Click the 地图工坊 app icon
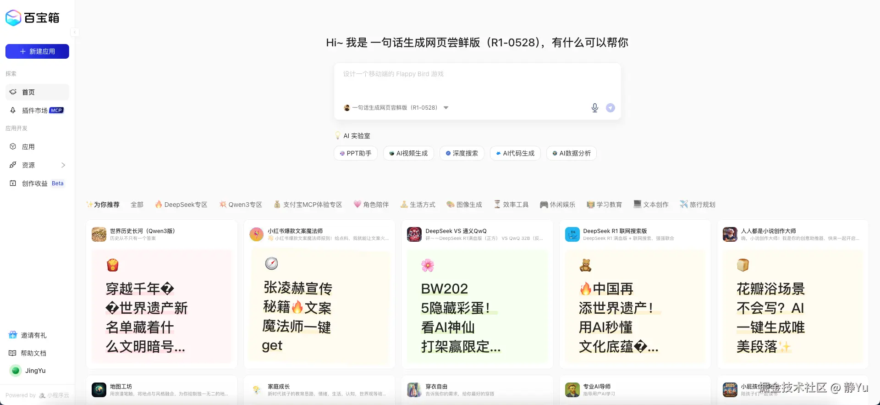The width and height of the screenshot is (880, 405). [x=99, y=390]
